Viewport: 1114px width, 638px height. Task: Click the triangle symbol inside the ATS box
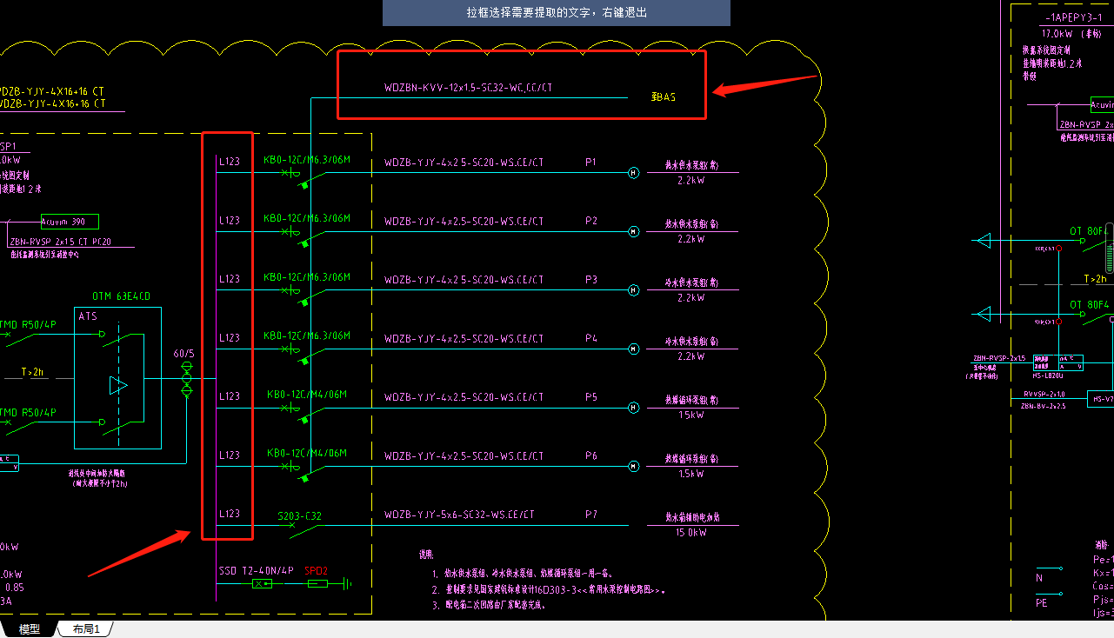point(119,385)
